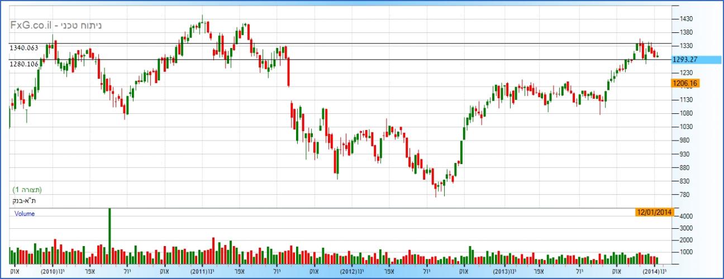The height and width of the screenshot is (279, 724).
Task: Click the orange 12/01/2014 date tag
Action: tap(654, 211)
